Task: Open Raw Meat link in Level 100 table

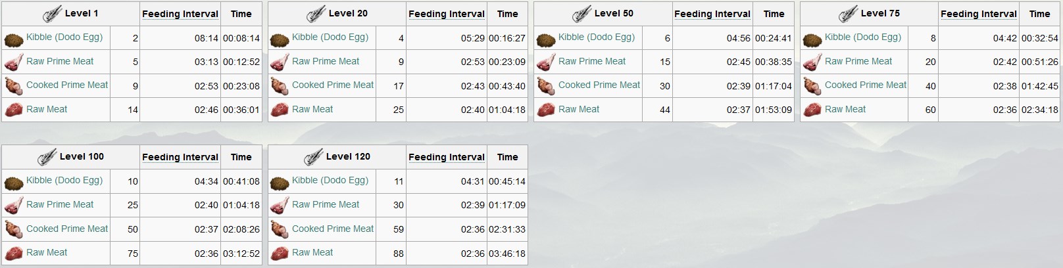Action: pyautogui.click(x=47, y=252)
